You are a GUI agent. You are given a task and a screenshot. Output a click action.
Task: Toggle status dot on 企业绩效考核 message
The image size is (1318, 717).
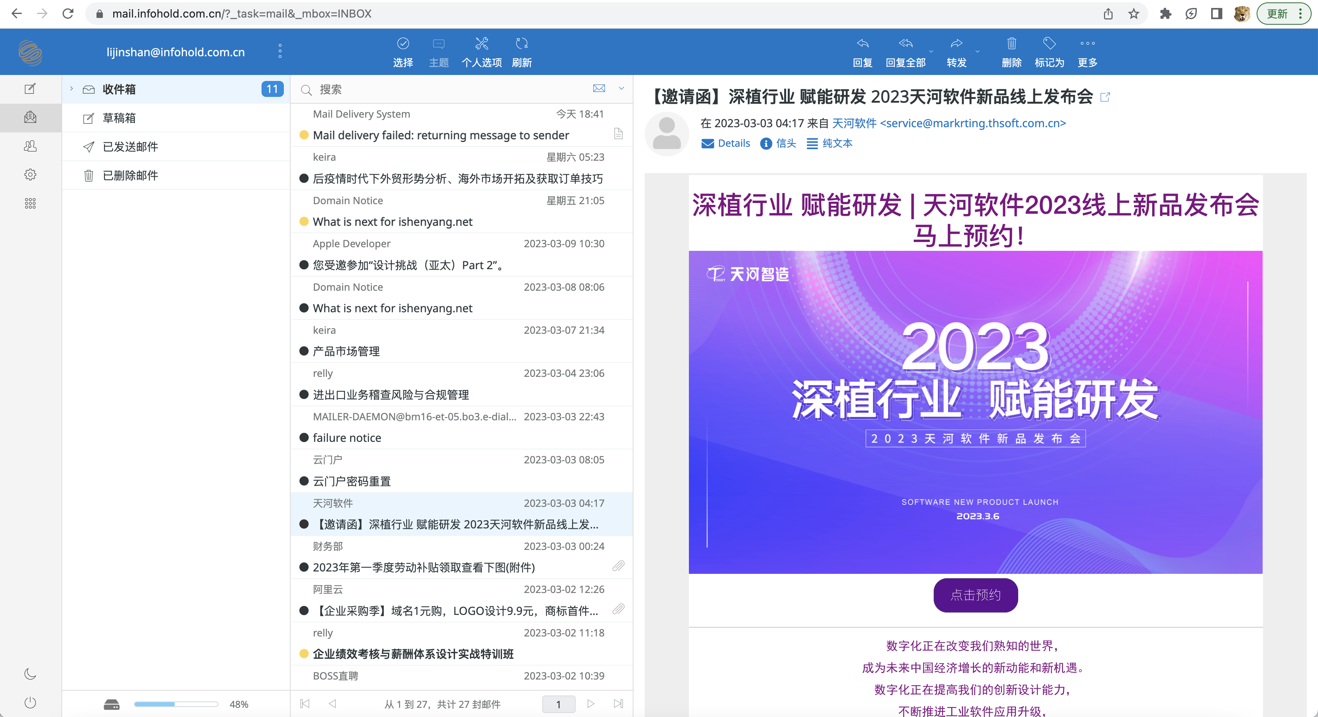click(x=304, y=654)
